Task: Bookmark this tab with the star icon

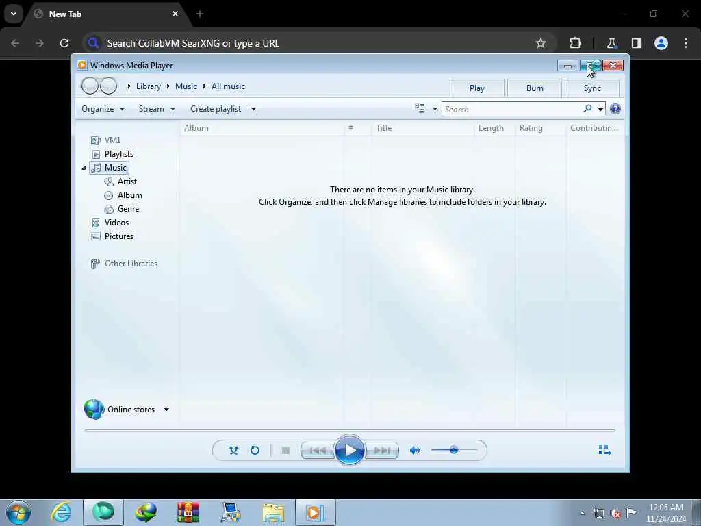Action: coord(541,43)
